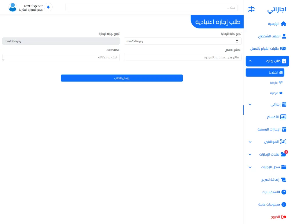Image resolution: width=291 pixels, height=224 pixels.
Task: Expand the طلبات الإجازات section with badge
Action: click(x=250, y=154)
